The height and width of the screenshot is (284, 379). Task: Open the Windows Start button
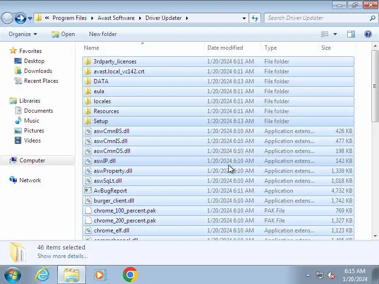tap(12, 275)
